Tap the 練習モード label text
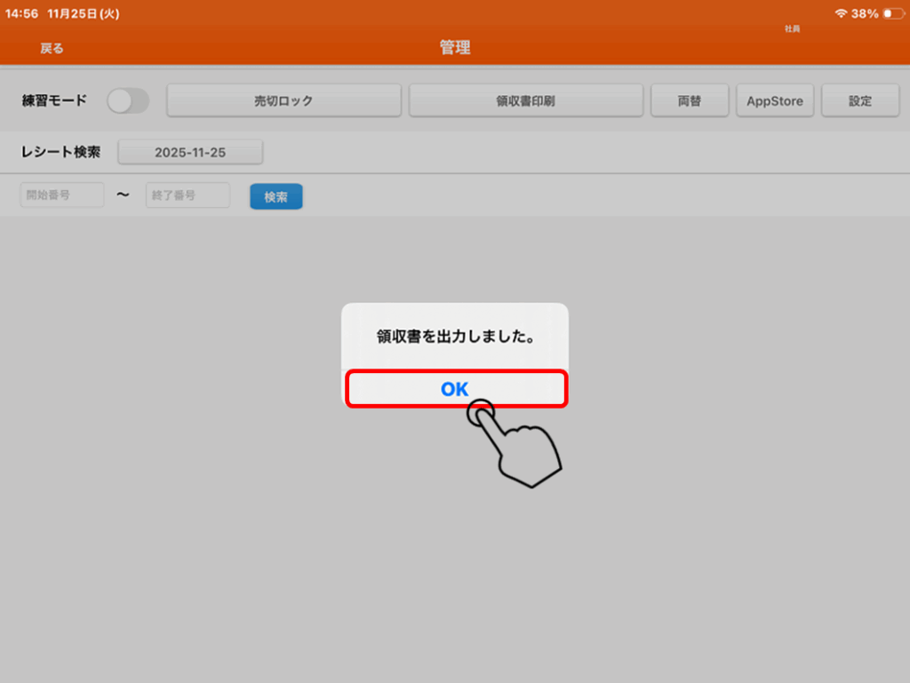Screen dimensions: 910x683 (55, 101)
